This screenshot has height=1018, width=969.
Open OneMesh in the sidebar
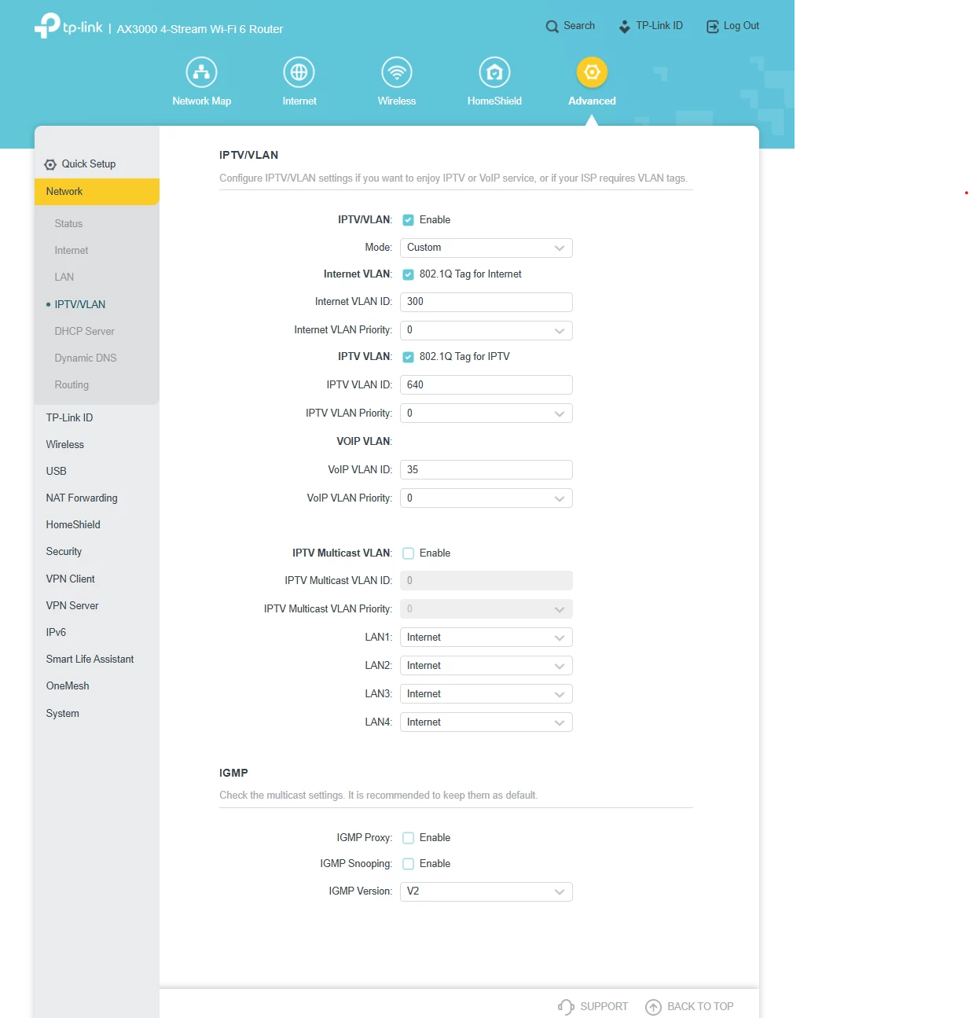click(68, 686)
